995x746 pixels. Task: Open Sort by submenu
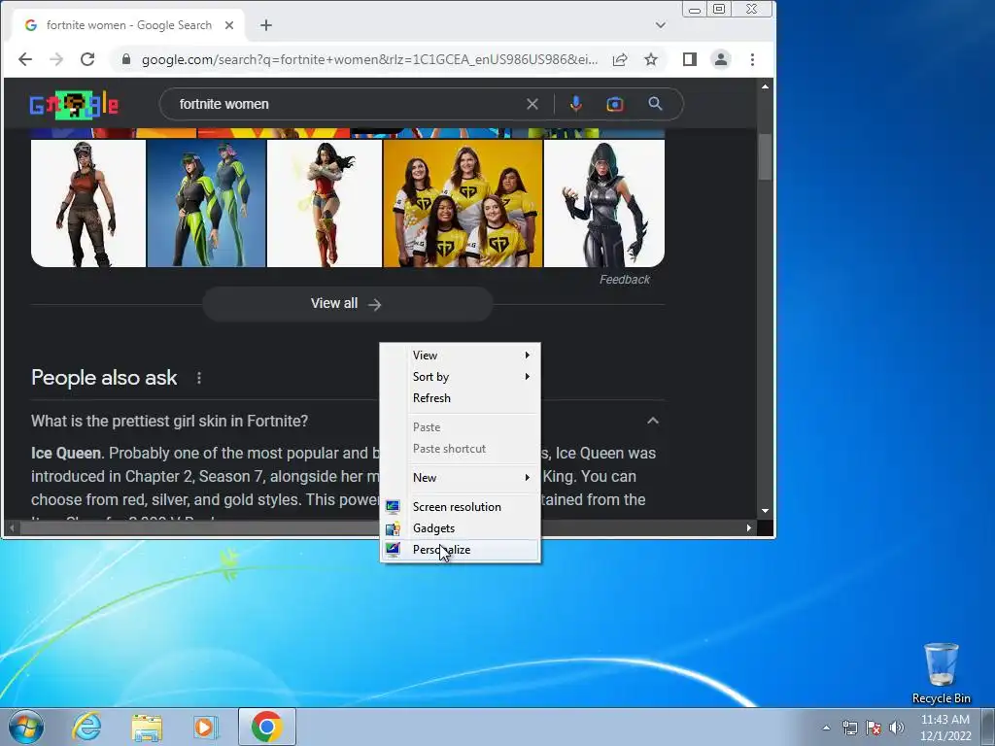coord(460,377)
